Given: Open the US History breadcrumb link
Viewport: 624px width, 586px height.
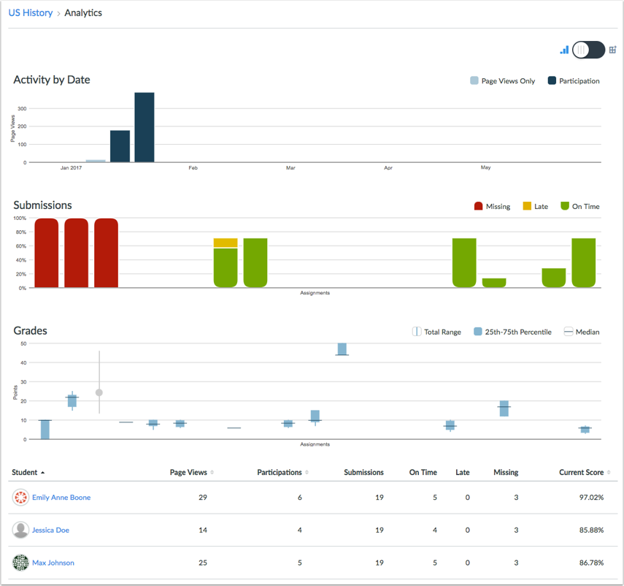Looking at the screenshot, I should (x=31, y=13).
